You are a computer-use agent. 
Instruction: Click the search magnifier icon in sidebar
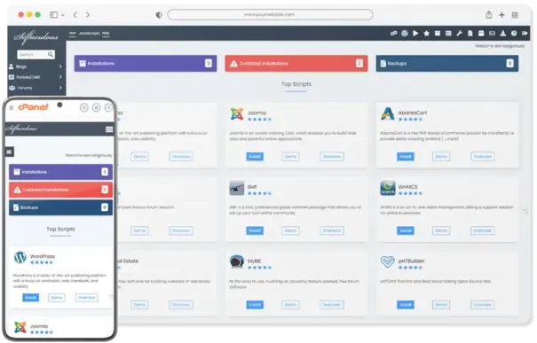[x=51, y=54]
